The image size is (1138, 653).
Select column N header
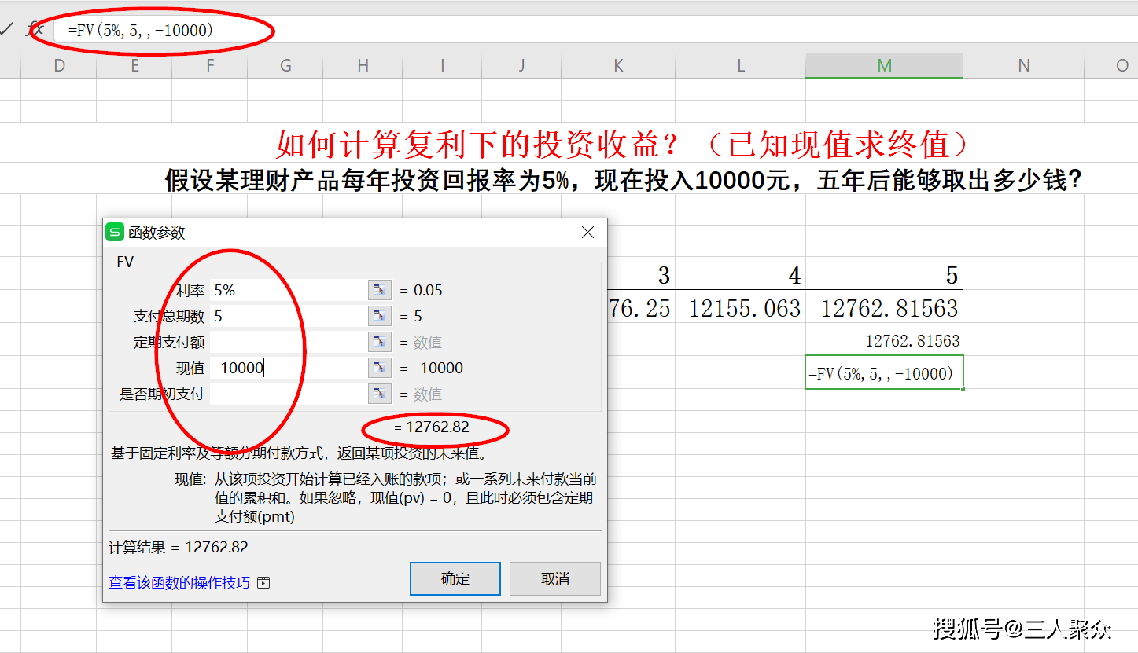1024,66
